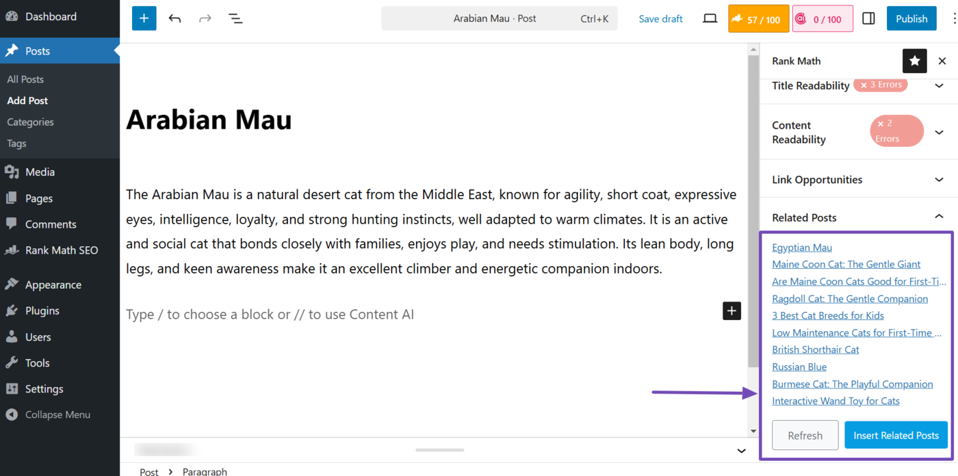
Task: Expand the Content Readability section
Action: (939, 132)
